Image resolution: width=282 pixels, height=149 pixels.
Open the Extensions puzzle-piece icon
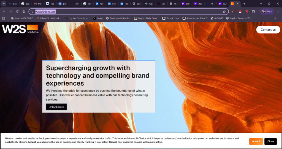coord(253,12)
